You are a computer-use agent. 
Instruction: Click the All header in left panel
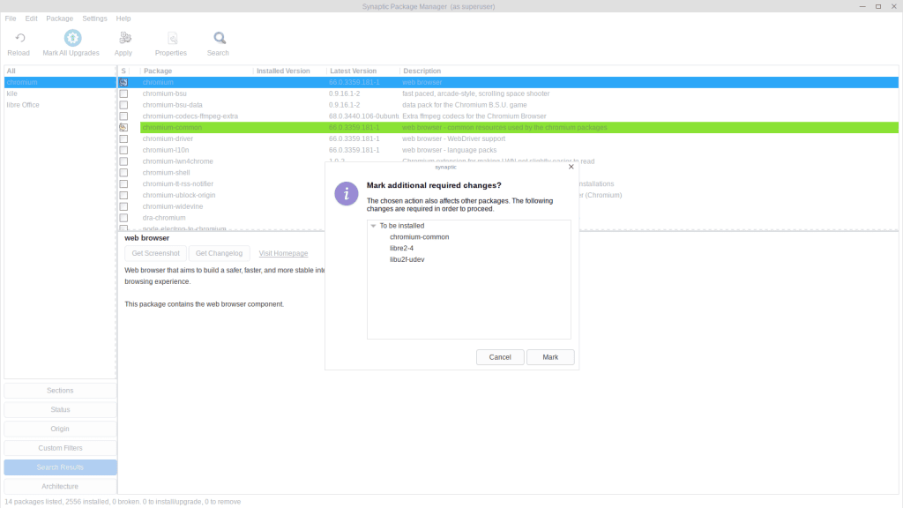coord(60,71)
